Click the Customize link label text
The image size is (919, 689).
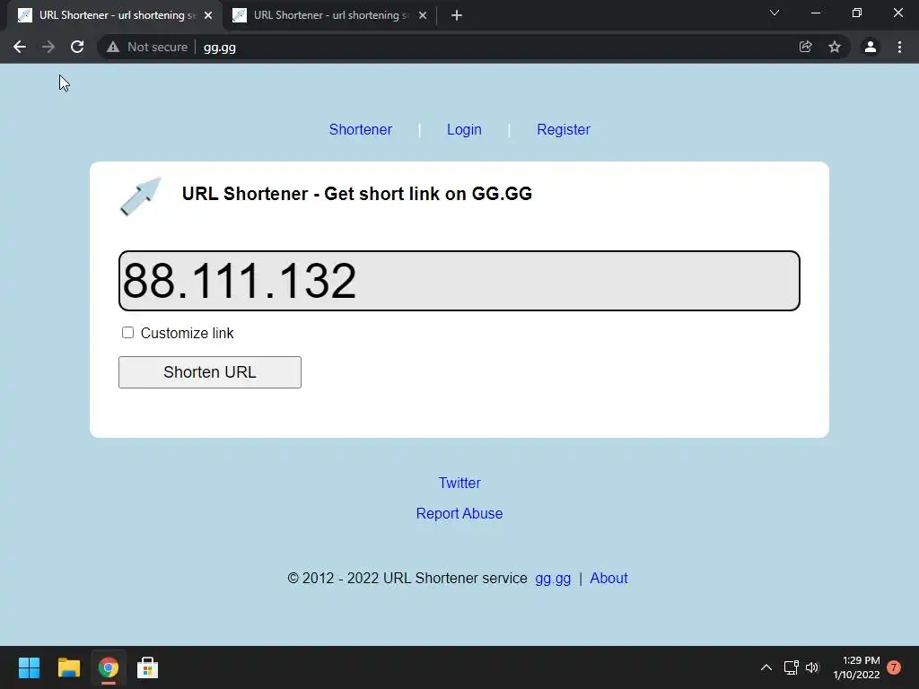[187, 333]
